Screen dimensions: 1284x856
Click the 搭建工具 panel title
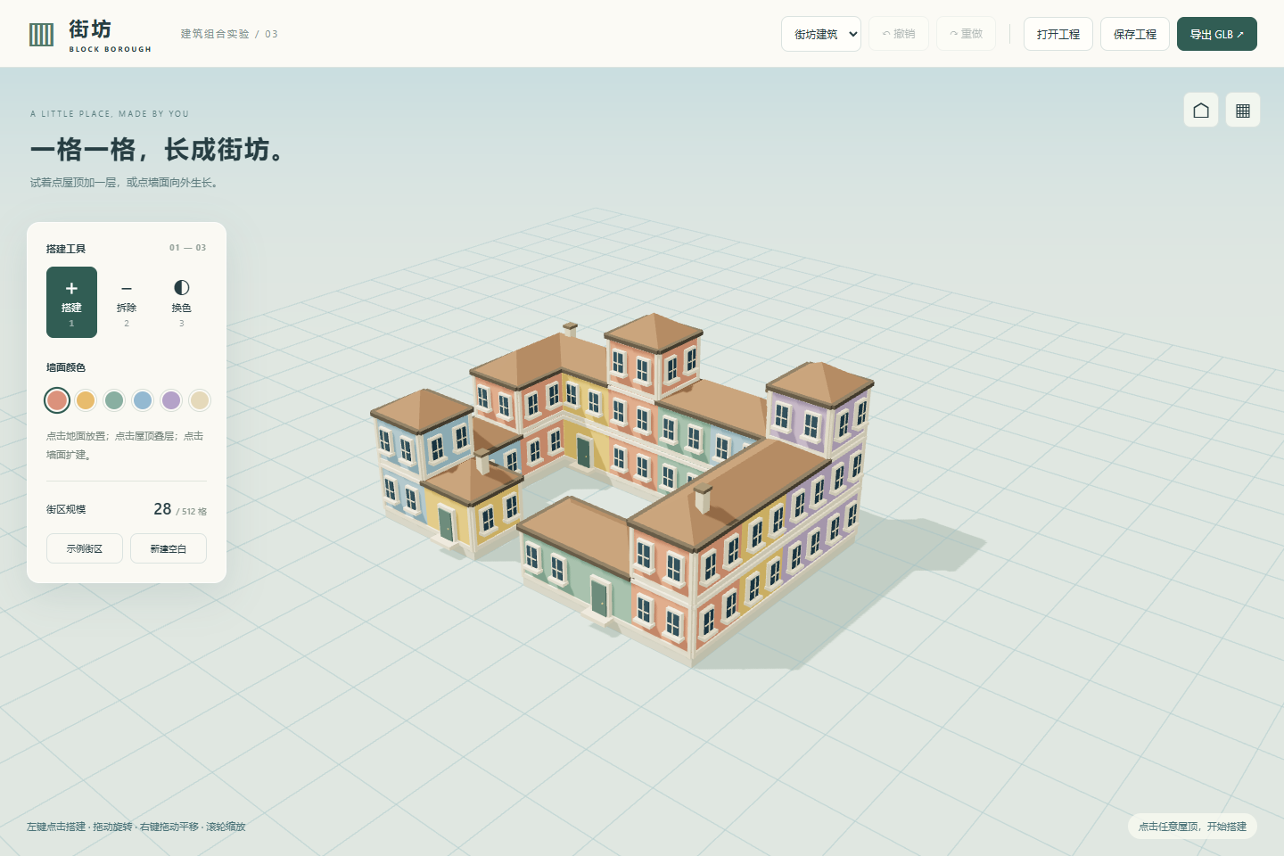(x=66, y=249)
